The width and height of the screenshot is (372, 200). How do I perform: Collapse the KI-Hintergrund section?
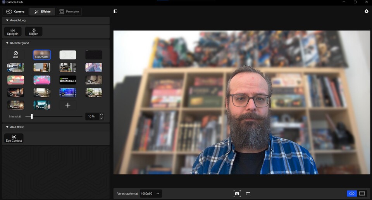(x=7, y=43)
